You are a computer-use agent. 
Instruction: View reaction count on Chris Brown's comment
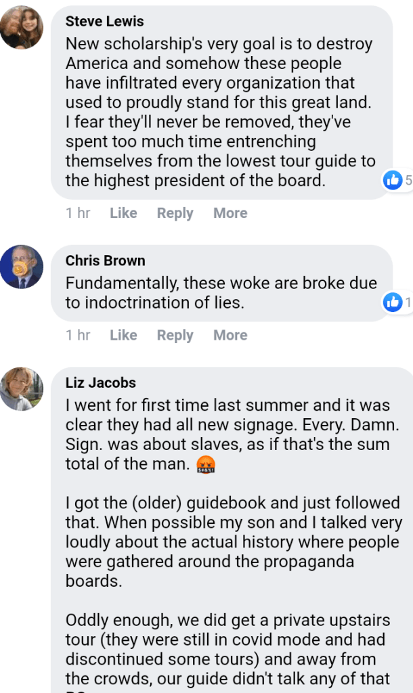[408, 303]
